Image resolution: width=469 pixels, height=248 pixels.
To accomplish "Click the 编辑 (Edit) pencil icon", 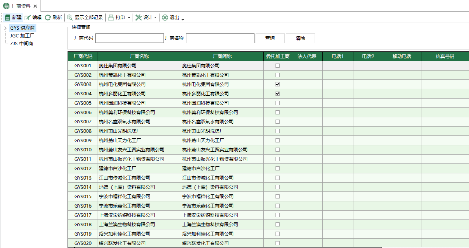I will tap(28, 17).
